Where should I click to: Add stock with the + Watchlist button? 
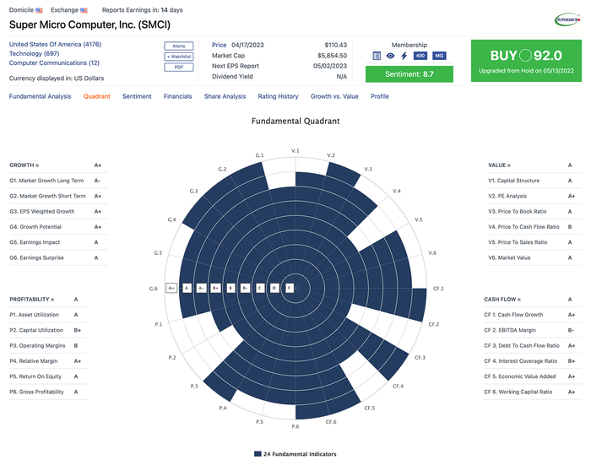[179, 56]
